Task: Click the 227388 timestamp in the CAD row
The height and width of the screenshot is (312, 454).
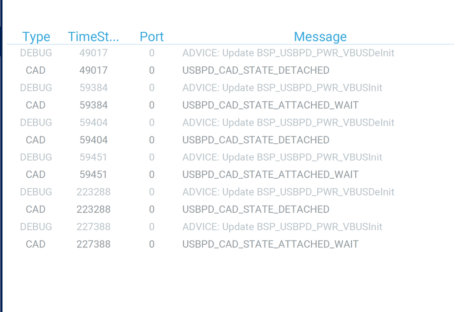Action: point(93,244)
